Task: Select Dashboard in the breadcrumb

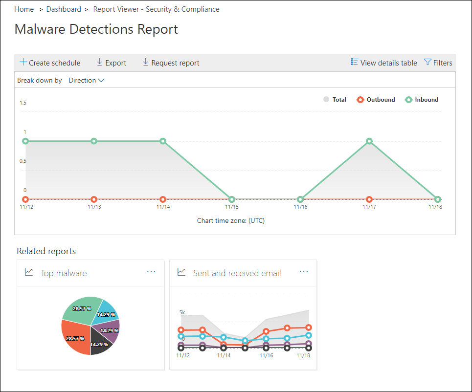Action: pyautogui.click(x=64, y=9)
